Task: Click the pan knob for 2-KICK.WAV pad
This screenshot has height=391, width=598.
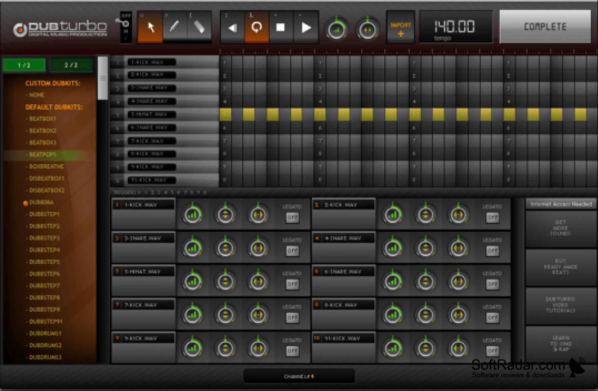Action: [459, 215]
